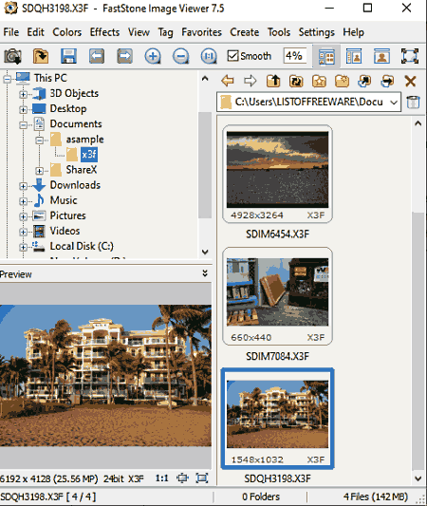Click folder tree scroll up arrow
Screen dimensions: 427x506
(205, 79)
